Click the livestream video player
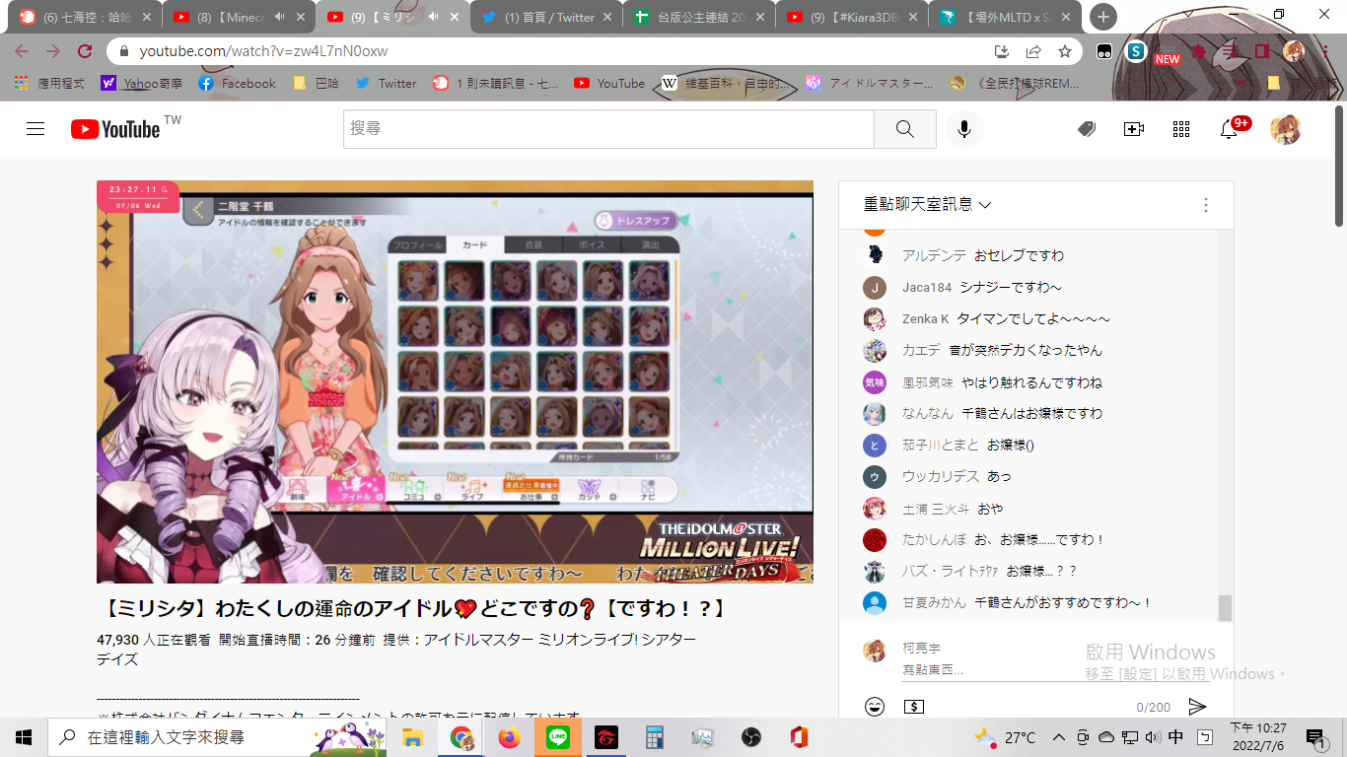The width and height of the screenshot is (1347, 757). pos(455,381)
